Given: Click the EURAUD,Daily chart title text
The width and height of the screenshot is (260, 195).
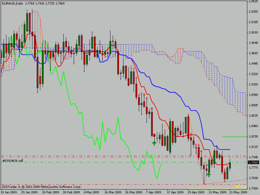Looking at the screenshot, I should coord(12,3).
